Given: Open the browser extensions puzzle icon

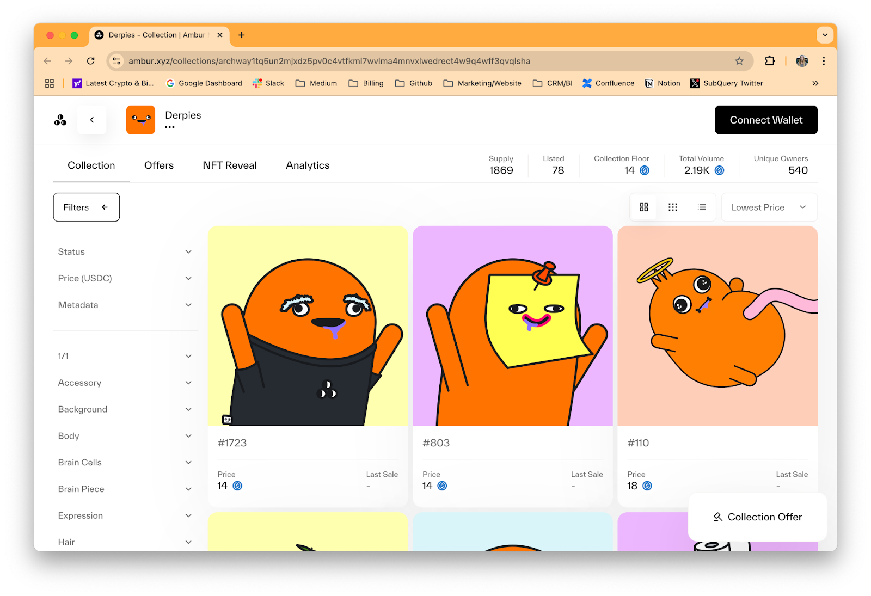Looking at the screenshot, I should tap(770, 61).
